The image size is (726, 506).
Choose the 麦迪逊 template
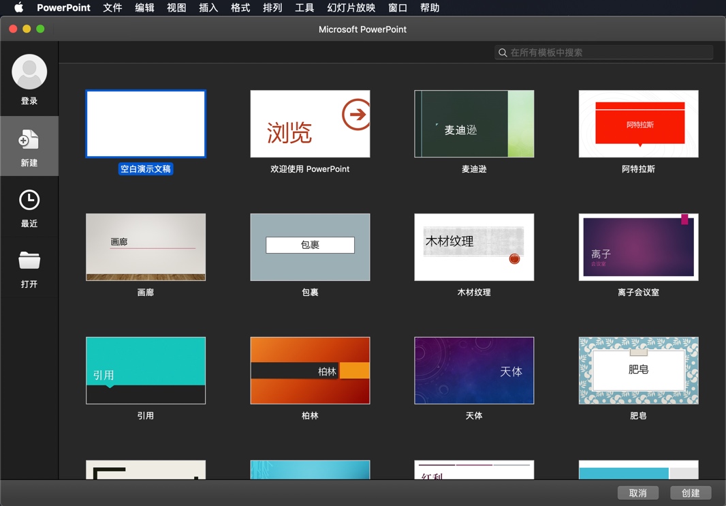click(474, 123)
